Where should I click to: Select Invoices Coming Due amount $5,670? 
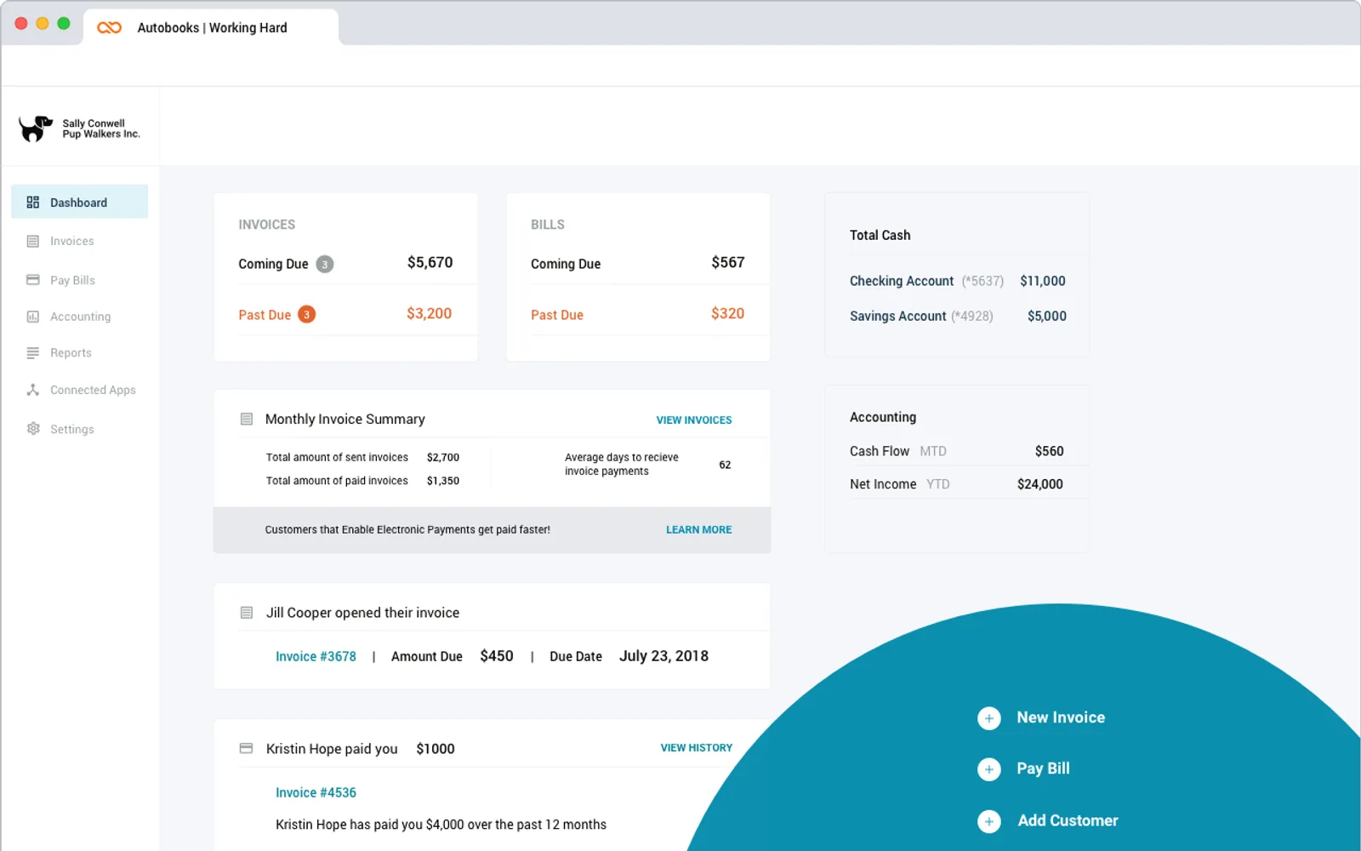(x=430, y=263)
